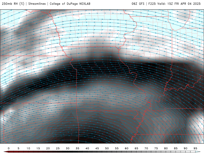The height and width of the screenshot is (153, 204).
Task: Click the colorbar label "60"
Action: coord(126,148)
